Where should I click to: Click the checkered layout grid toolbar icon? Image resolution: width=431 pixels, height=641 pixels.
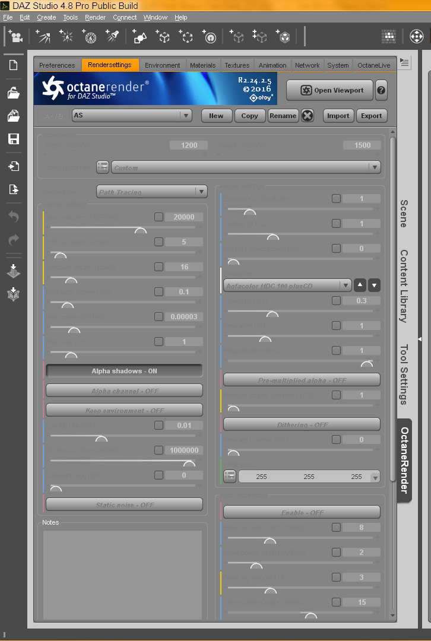tap(388, 36)
